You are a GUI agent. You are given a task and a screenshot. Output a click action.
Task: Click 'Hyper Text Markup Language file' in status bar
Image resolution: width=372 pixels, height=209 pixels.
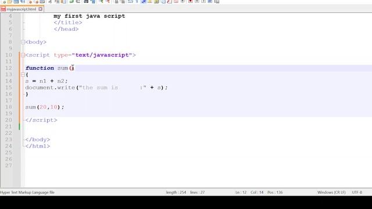(x=27, y=192)
